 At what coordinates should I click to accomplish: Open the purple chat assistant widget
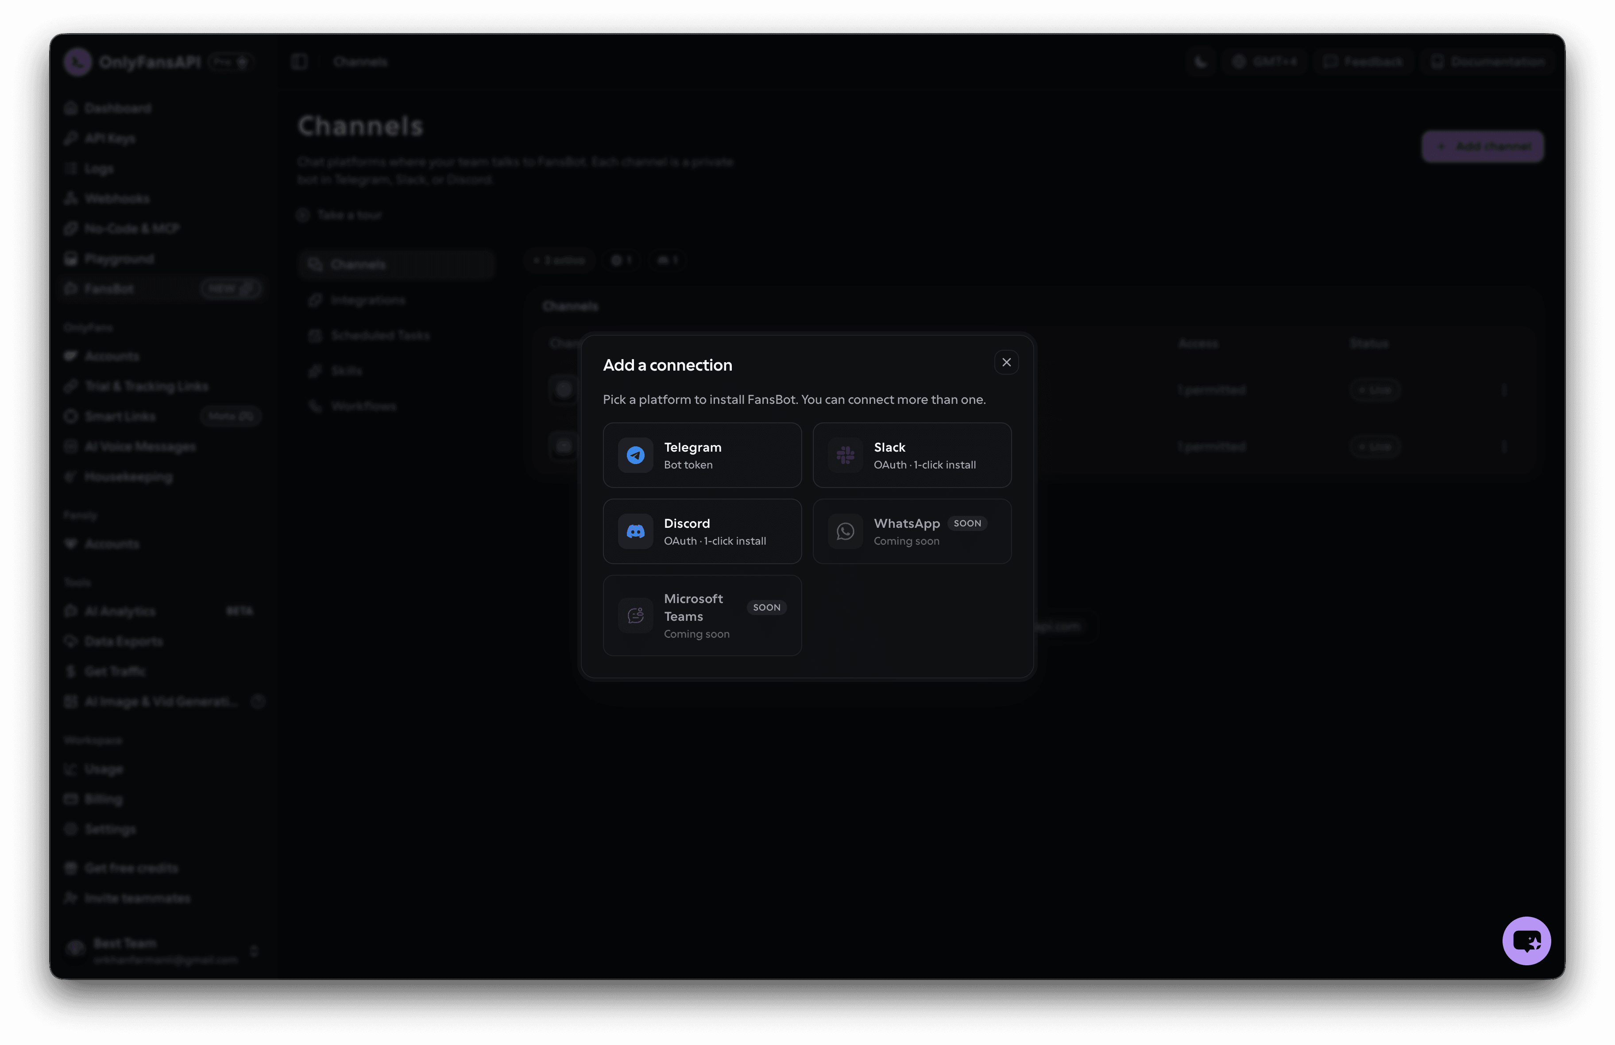click(x=1526, y=940)
